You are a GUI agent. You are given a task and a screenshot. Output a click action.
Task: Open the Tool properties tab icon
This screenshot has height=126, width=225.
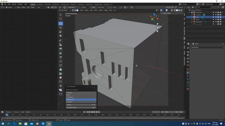click(x=188, y=48)
